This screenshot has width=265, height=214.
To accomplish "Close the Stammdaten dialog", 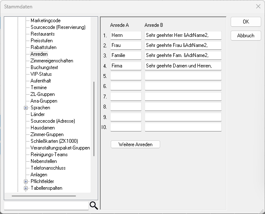I will coord(258,6).
